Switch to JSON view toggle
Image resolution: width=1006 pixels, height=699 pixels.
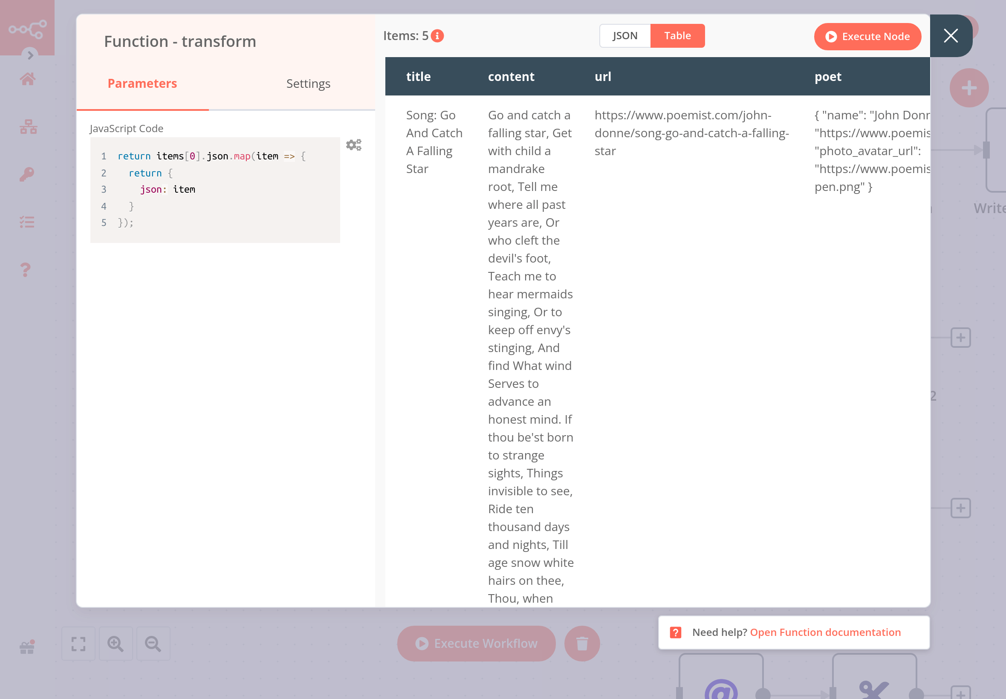click(624, 35)
